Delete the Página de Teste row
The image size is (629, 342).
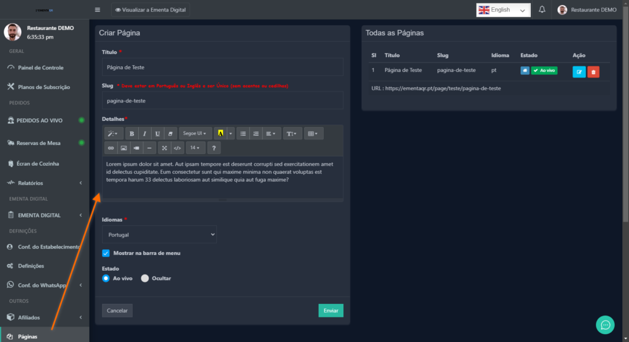[593, 72]
